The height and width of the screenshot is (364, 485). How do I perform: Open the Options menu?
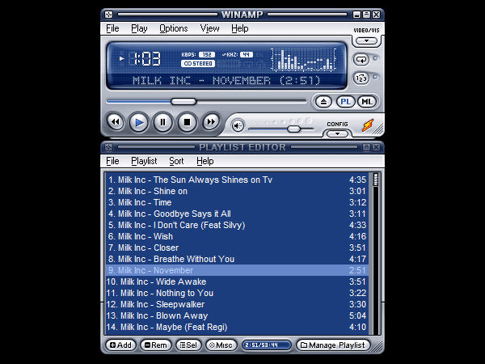tap(174, 28)
